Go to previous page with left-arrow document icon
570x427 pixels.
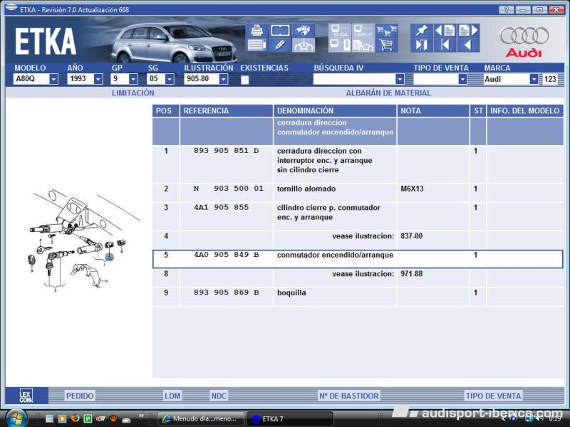pyautogui.click(x=445, y=31)
